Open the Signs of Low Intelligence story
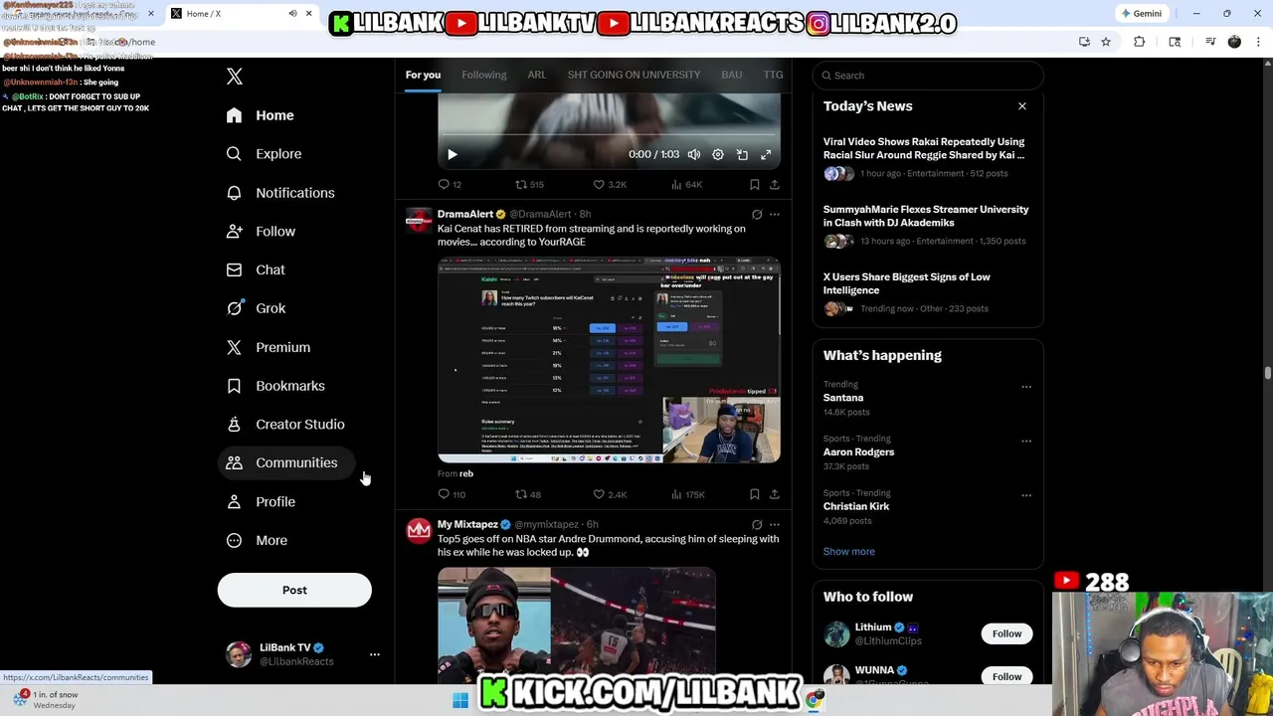This screenshot has width=1273, height=716. pos(928,293)
